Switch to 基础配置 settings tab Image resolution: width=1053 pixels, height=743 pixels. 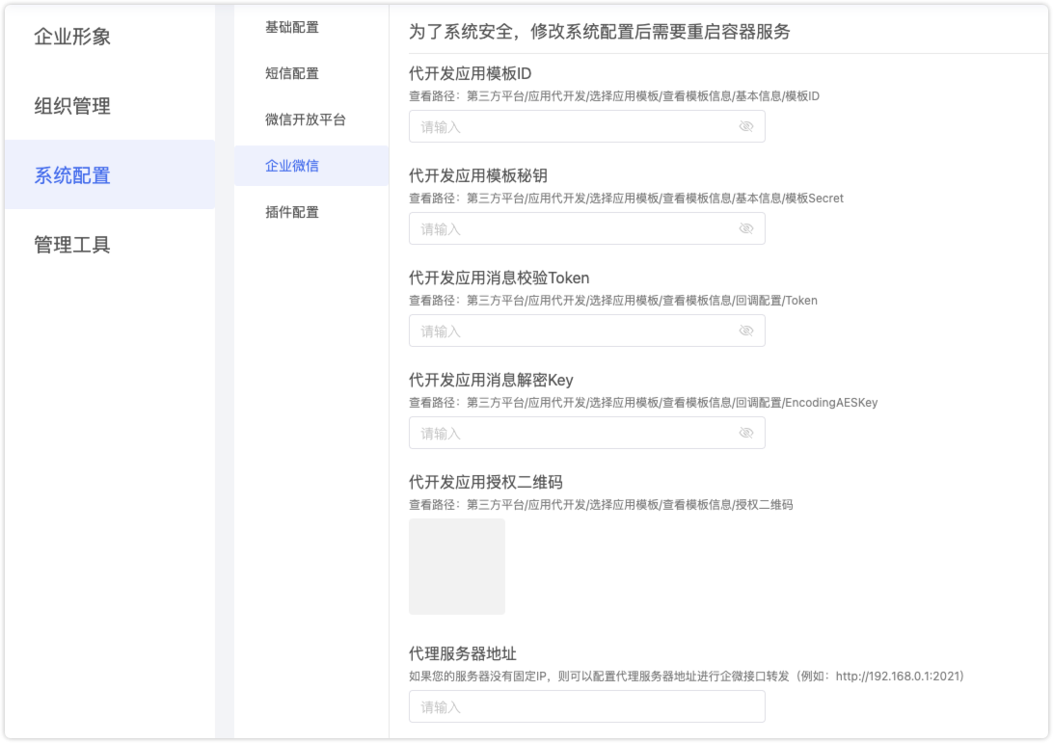(x=292, y=27)
